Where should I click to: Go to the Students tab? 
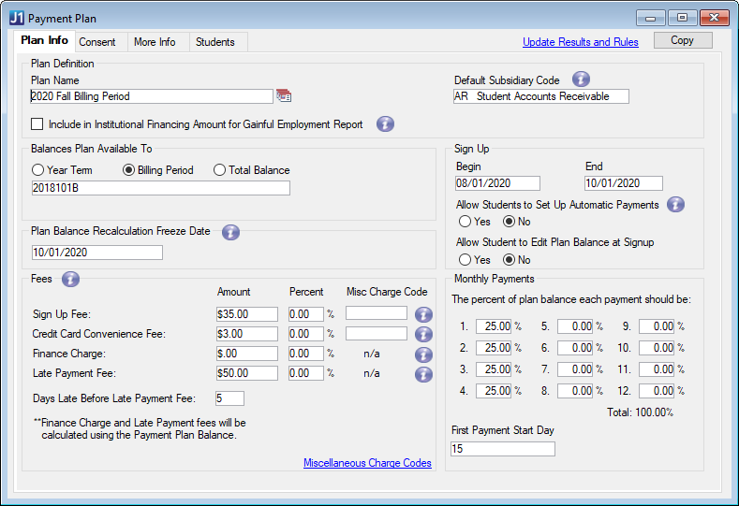click(215, 42)
